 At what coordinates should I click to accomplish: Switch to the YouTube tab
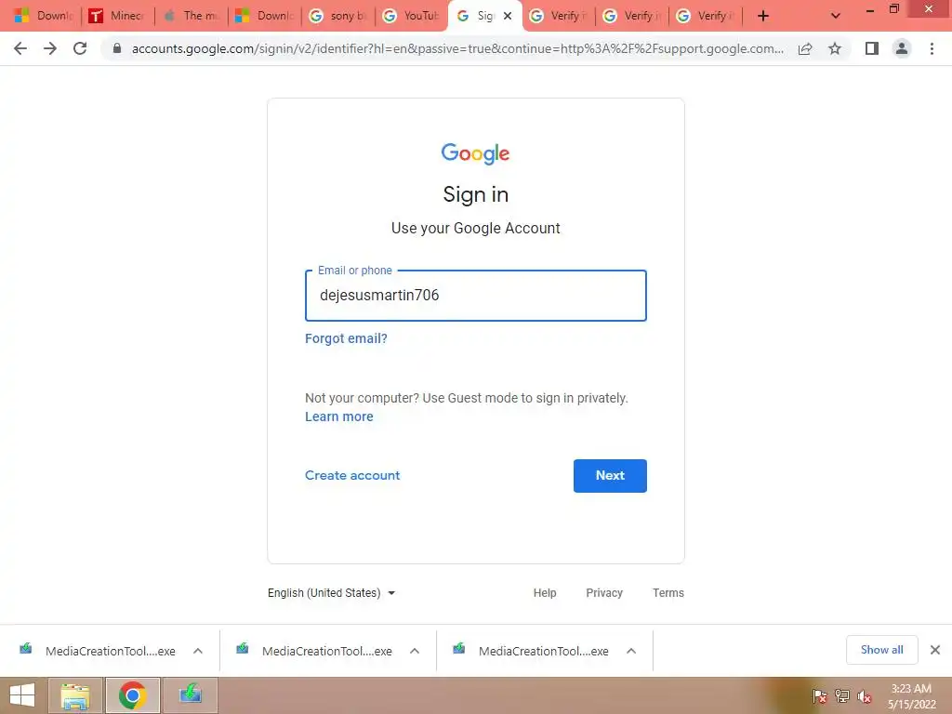[x=412, y=16]
